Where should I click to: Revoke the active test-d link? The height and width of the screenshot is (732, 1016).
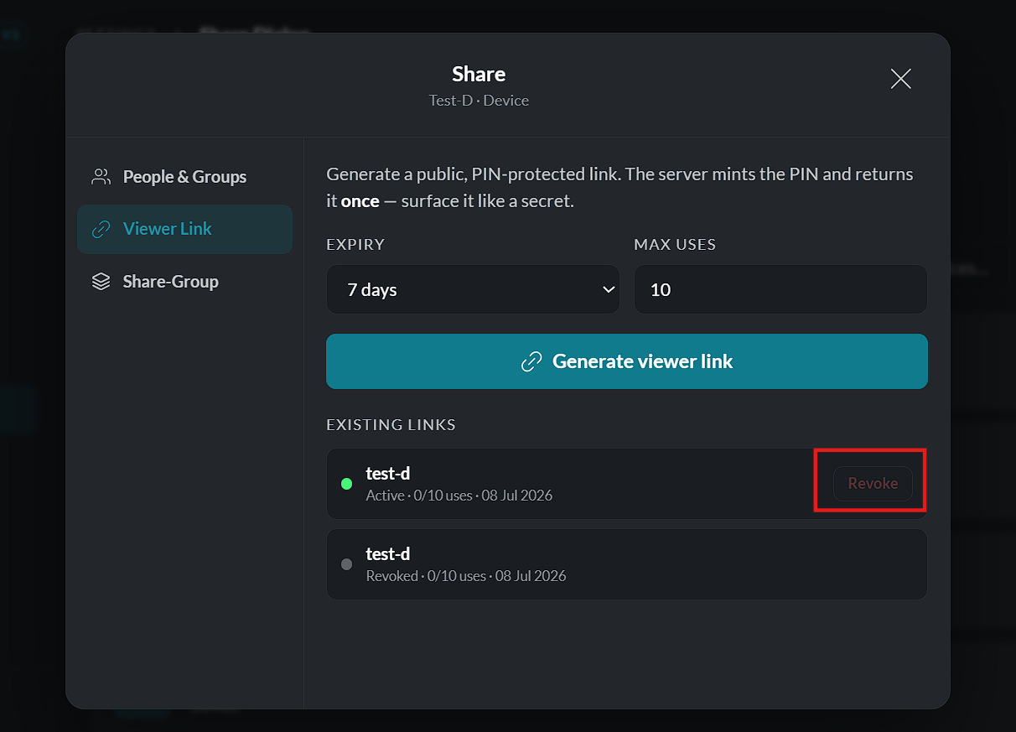(x=873, y=483)
